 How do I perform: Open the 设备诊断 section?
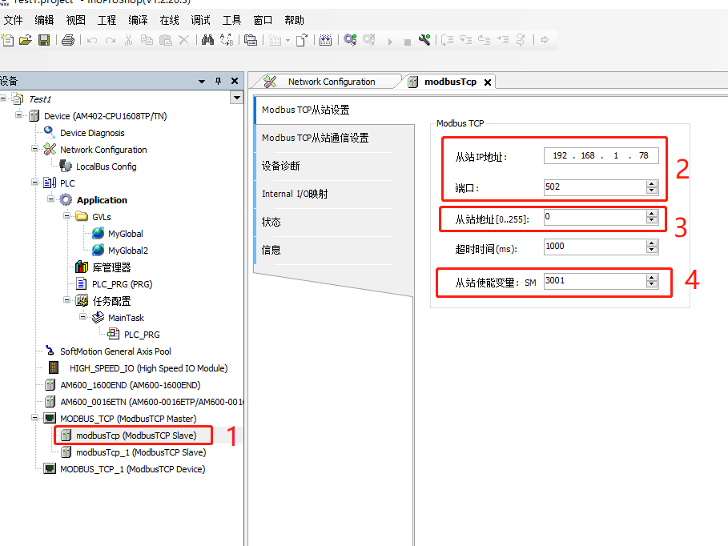[x=281, y=166]
